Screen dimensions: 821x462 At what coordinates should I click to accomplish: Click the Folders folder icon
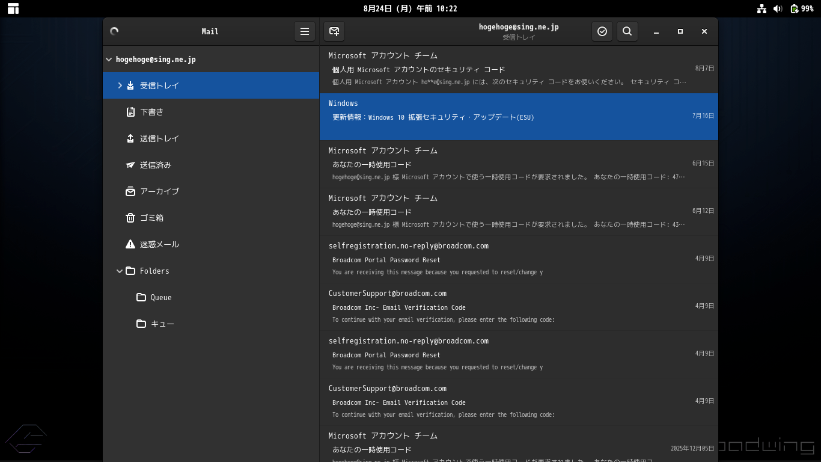[x=130, y=271]
